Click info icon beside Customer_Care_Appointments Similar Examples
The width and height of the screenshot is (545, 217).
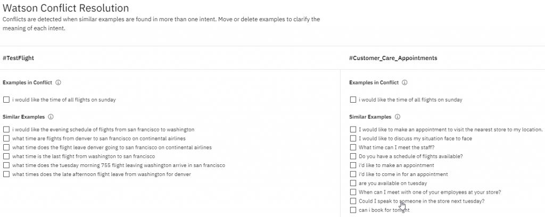click(398, 117)
